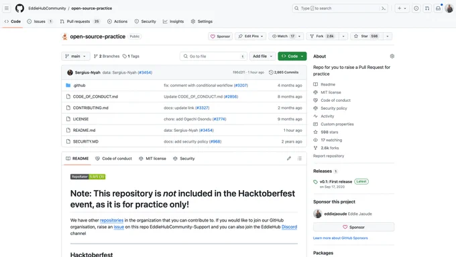Select the Security tab above README

pyautogui.click(x=184, y=159)
